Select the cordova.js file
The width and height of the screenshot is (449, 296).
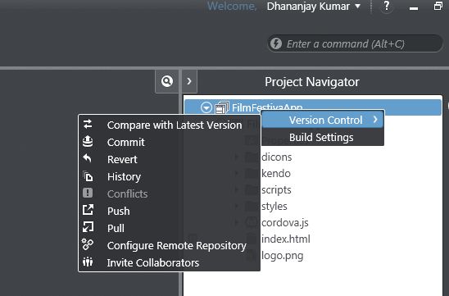click(x=285, y=223)
